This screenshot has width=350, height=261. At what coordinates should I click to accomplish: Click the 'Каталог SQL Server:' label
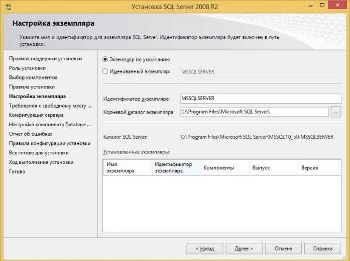(125, 137)
